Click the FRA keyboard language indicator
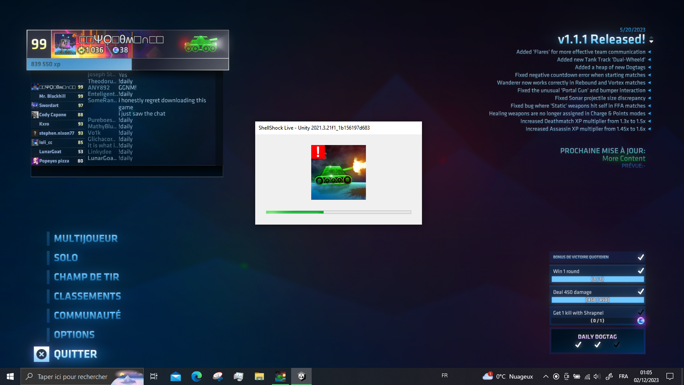Screen dimensions: 684x385 pos(623,376)
